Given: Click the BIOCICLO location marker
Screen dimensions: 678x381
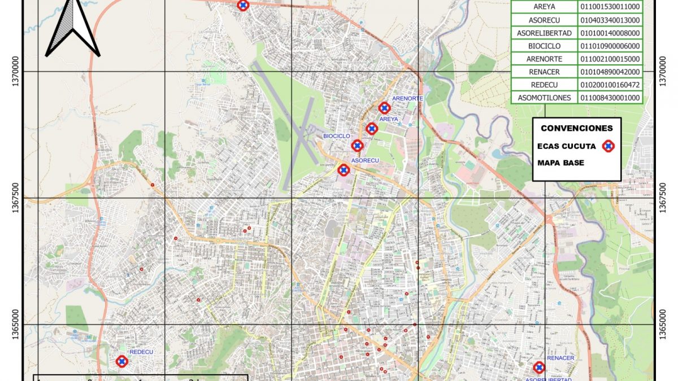Looking at the screenshot, I should pyautogui.click(x=357, y=146).
